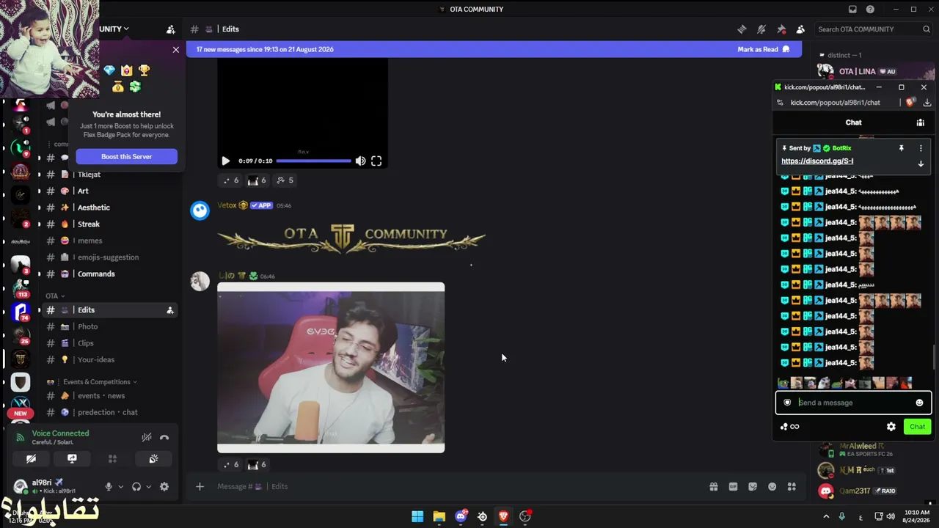The width and height of the screenshot is (939, 528).
Task: Unpin the pinned message in Kick chat
Action: [902, 148]
